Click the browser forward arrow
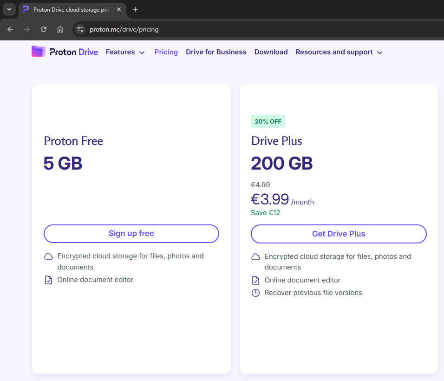The image size is (444, 381). pyautogui.click(x=27, y=29)
